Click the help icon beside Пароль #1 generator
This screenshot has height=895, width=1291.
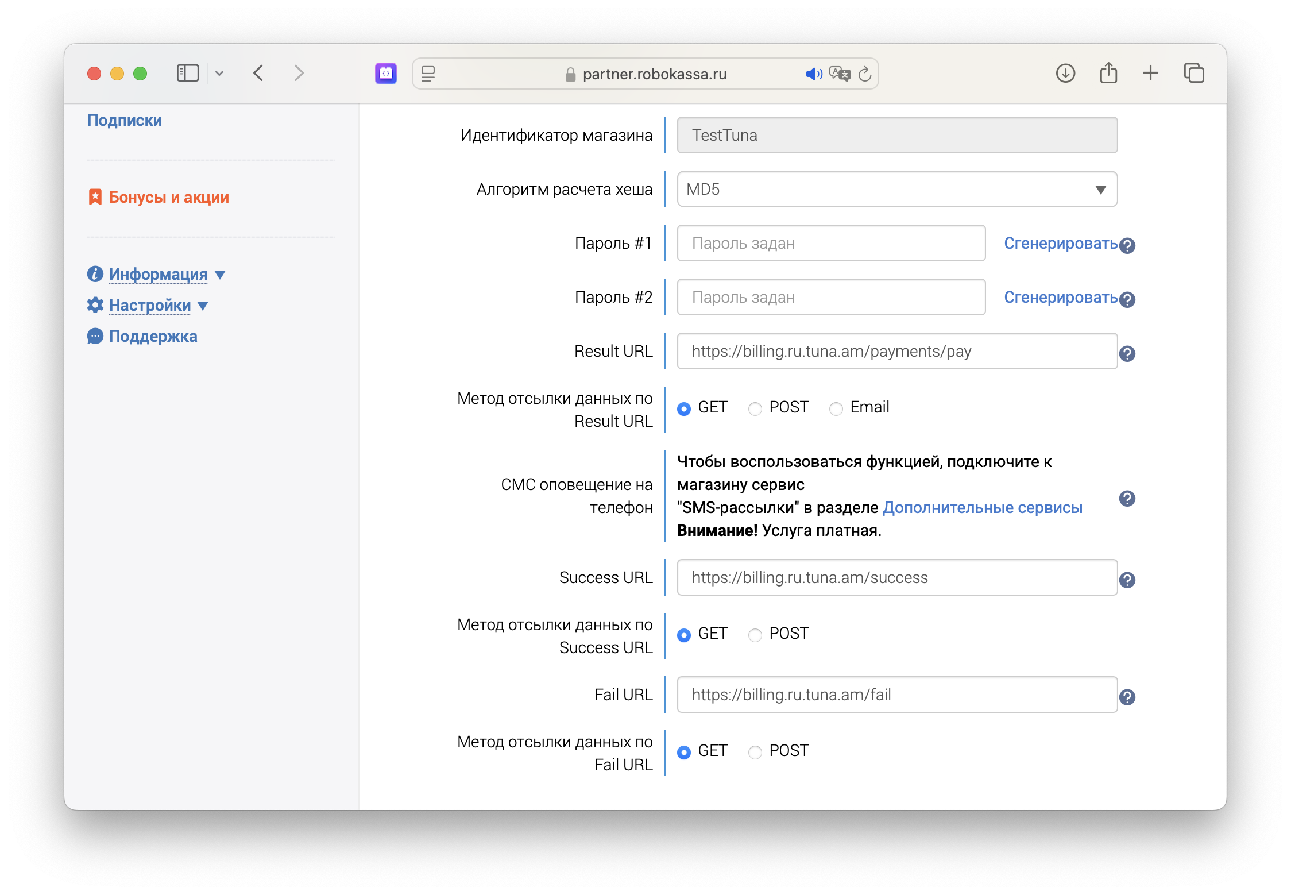[x=1127, y=245]
